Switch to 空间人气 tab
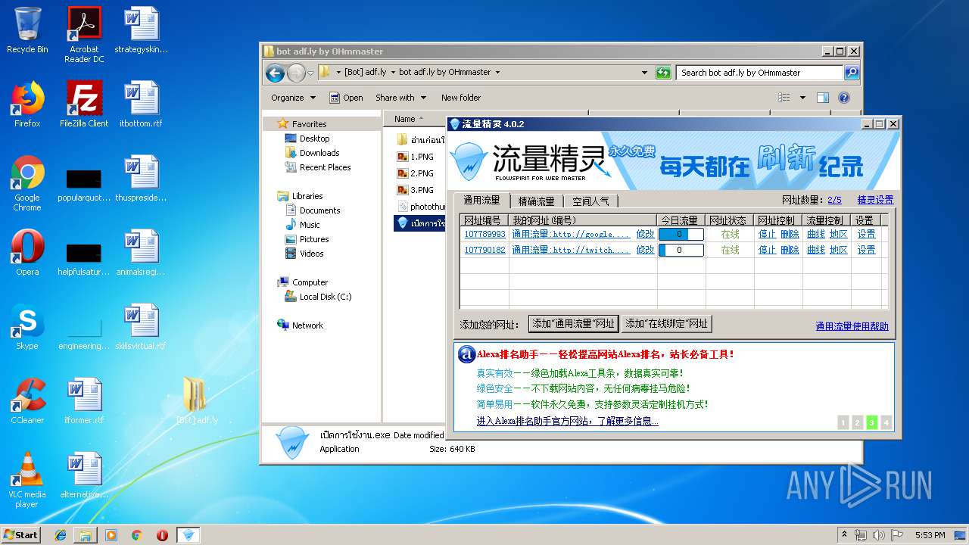969x545 pixels. click(x=590, y=201)
